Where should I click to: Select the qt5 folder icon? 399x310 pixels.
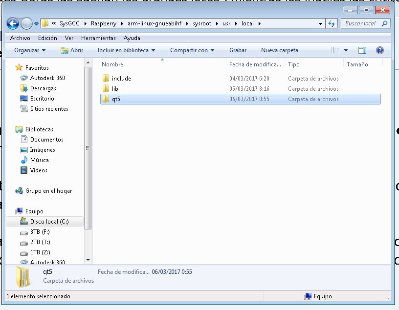click(x=106, y=99)
